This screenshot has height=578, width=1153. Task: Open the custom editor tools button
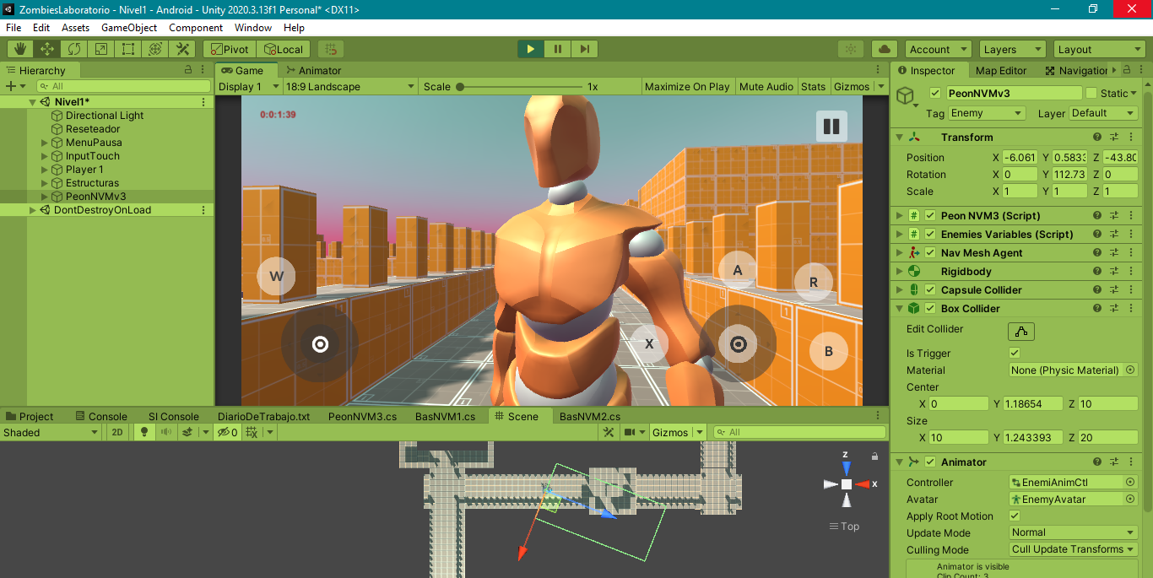click(182, 49)
